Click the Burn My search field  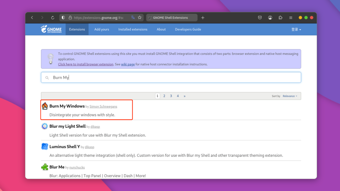171,77
